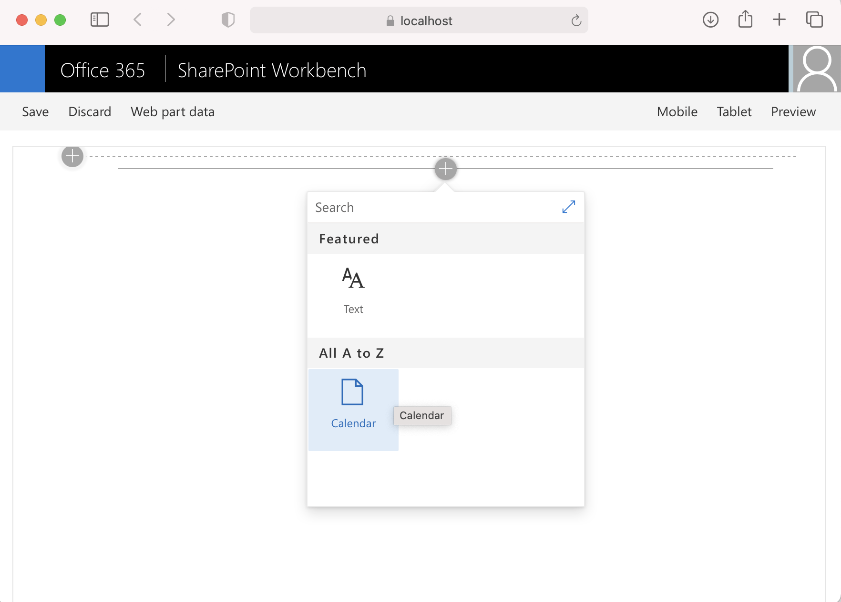Click the add section plus button
Screen dimensions: 841x602
[x=72, y=156]
